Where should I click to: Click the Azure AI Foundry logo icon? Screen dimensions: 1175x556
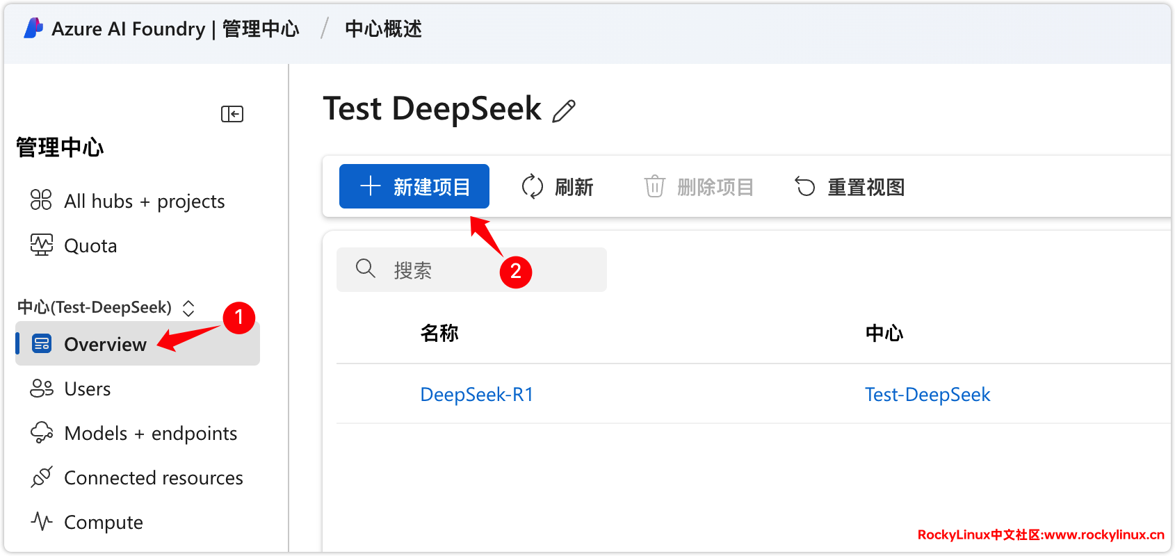click(33, 28)
